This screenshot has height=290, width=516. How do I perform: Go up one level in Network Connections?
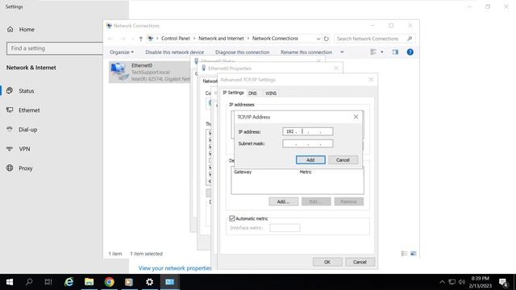[x=141, y=39]
